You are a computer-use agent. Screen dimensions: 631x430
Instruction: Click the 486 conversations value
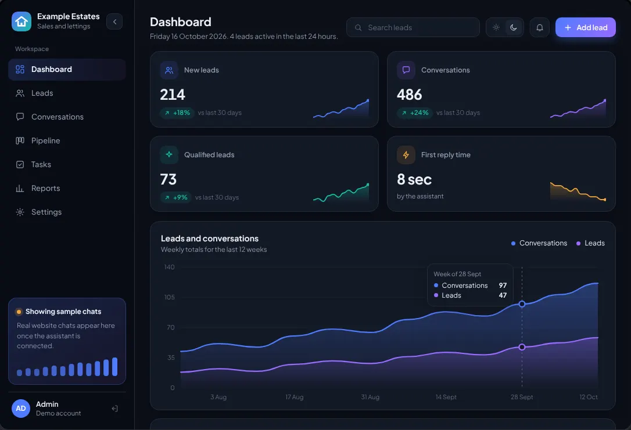[x=409, y=95]
